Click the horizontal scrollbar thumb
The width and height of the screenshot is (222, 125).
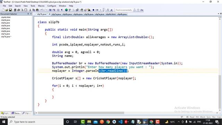point(81,113)
